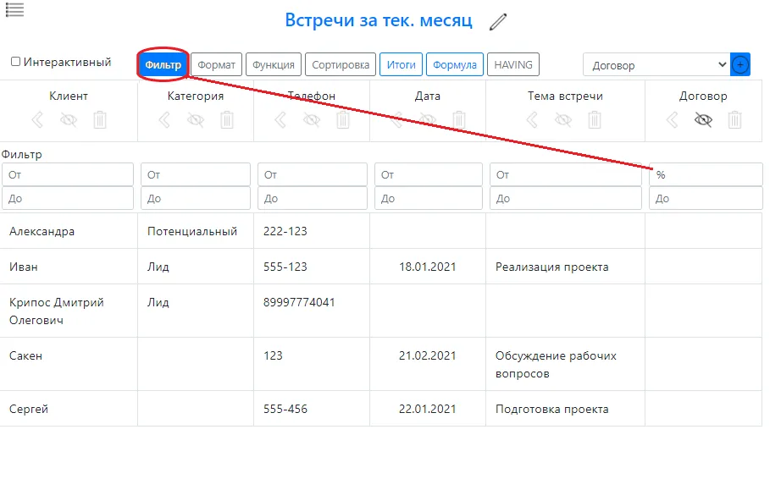Move Тема встречи column left with arrow

532,120
